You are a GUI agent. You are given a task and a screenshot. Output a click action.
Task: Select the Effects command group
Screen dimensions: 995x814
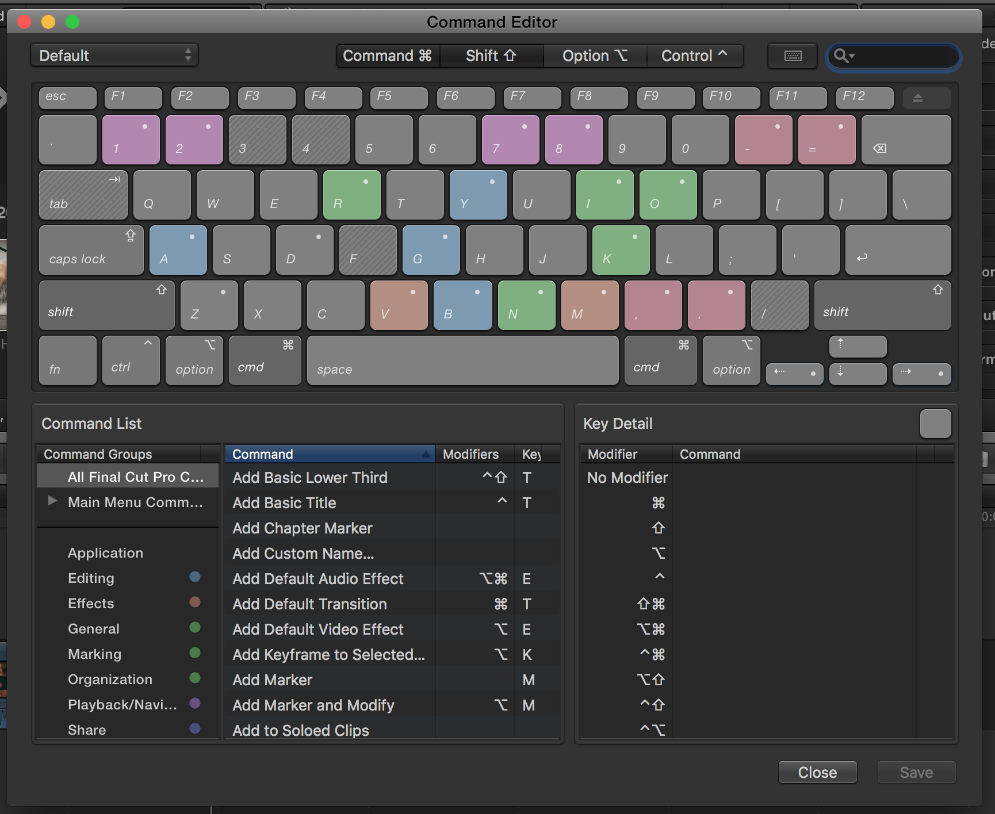point(127,604)
